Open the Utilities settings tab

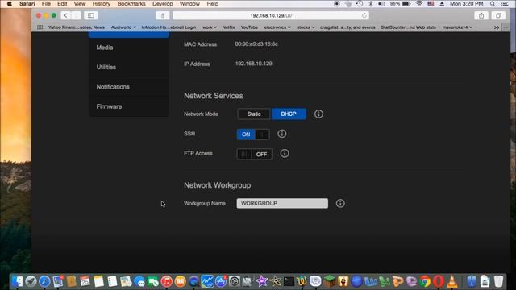(x=129, y=67)
